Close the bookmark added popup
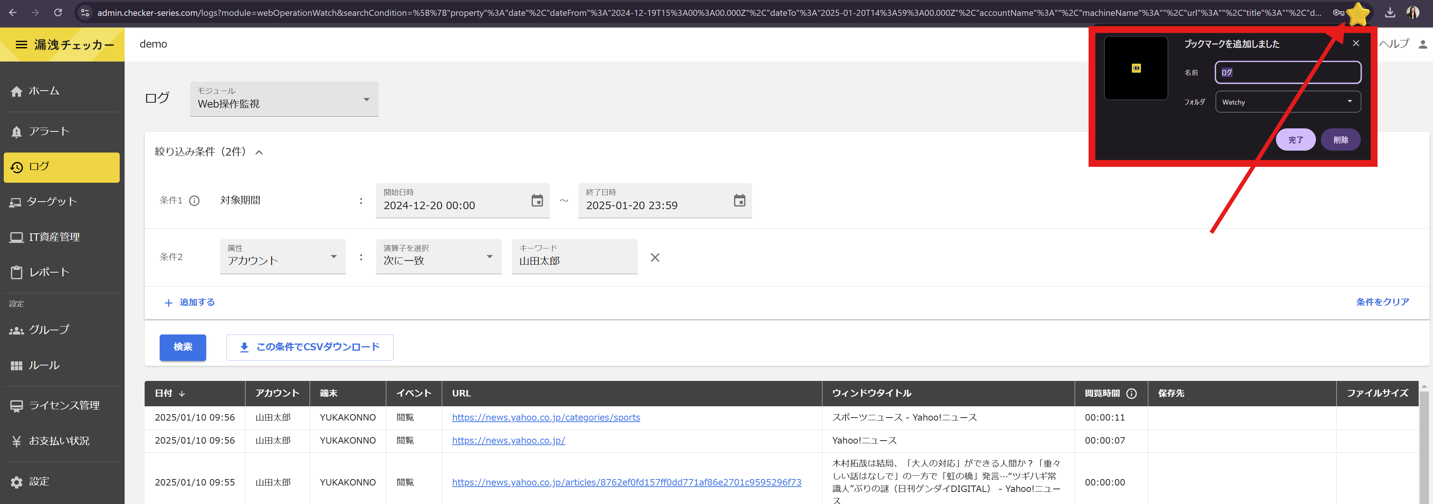 pyautogui.click(x=1356, y=43)
